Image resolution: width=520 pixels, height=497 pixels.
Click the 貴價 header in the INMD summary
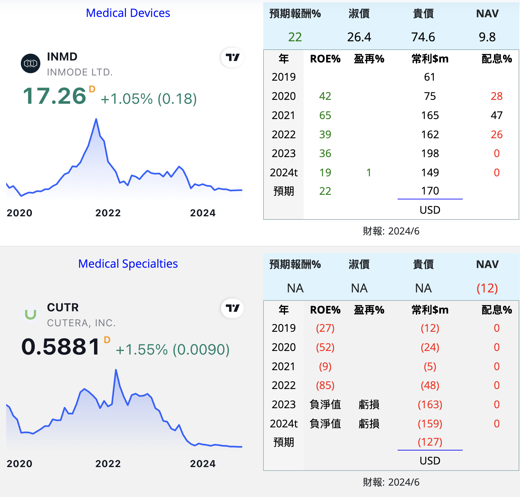pyautogui.click(x=423, y=14)
